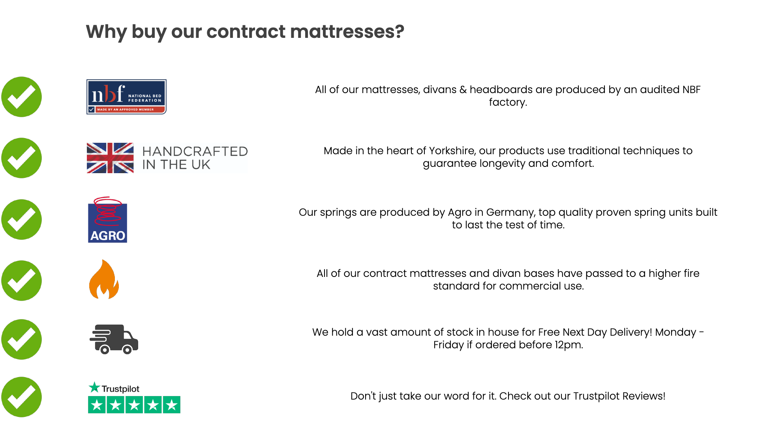The image size is (758, 426).
Task: Click the text about Agro springs in Germany
Action: click(508, 219)
